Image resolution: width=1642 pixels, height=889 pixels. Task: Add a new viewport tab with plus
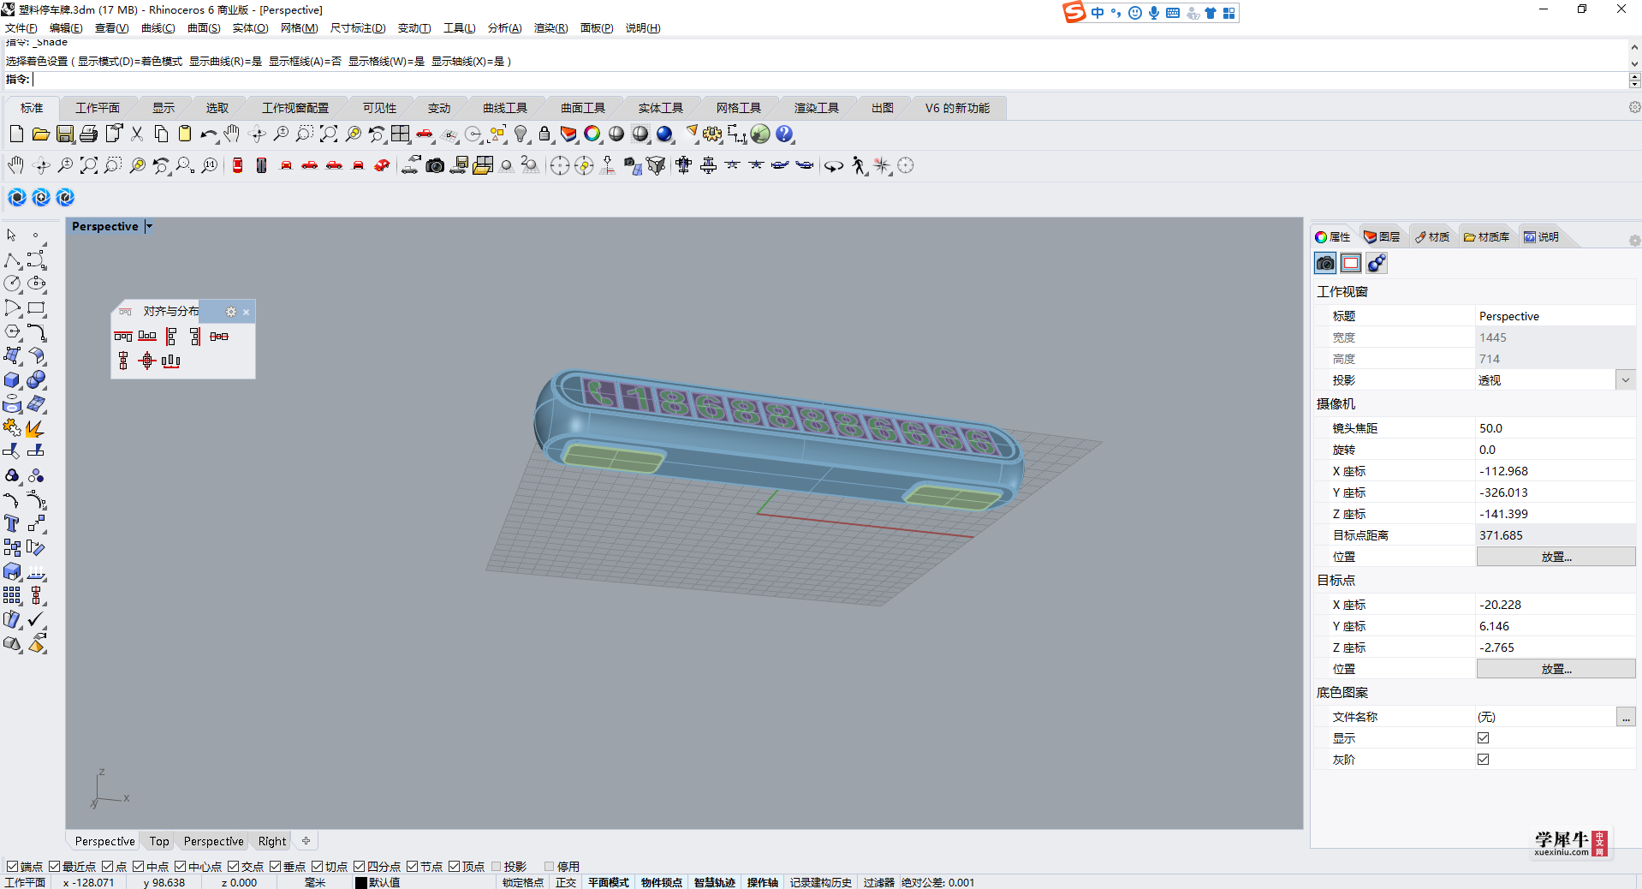(306, 841)
